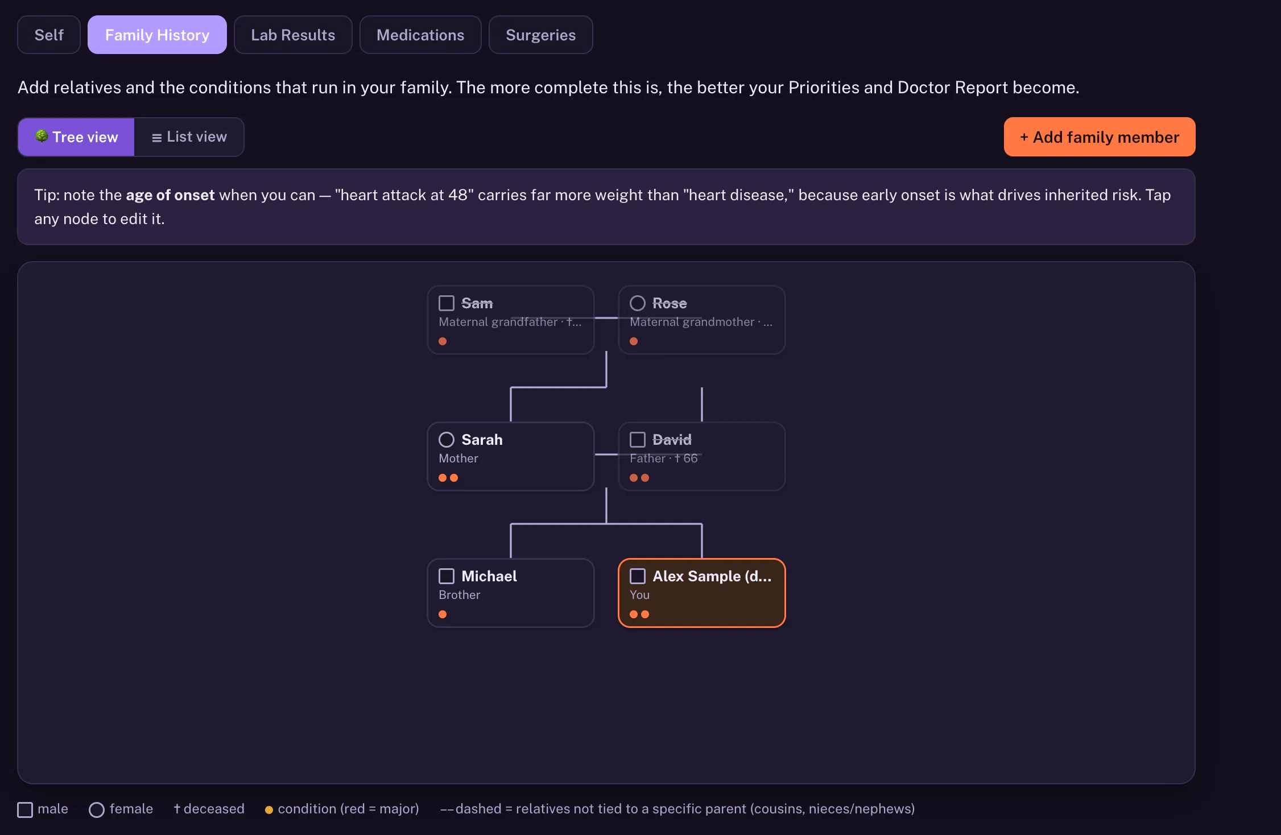Click the 'age of onset' bold text
Screen dimensions: 1281x835
coord(170,195)
